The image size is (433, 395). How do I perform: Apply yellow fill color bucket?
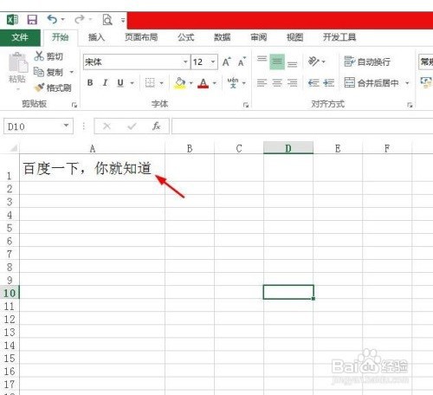coord(180,83)
